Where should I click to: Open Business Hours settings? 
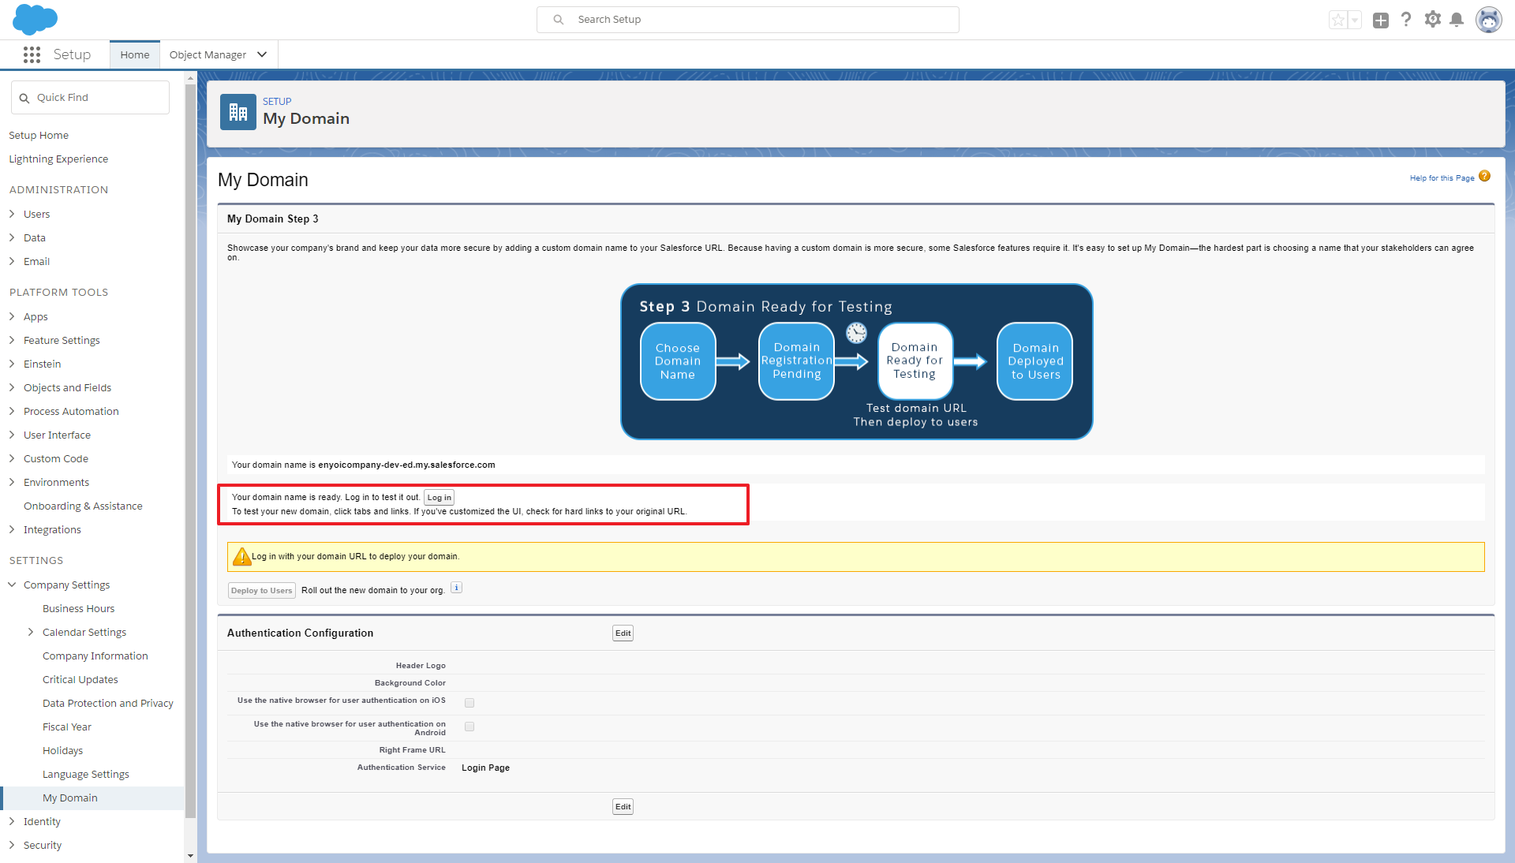(x=79, y=608)
